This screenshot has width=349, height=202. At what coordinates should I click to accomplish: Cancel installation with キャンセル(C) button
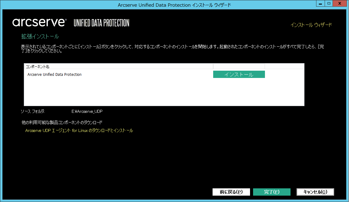[315, 192]
